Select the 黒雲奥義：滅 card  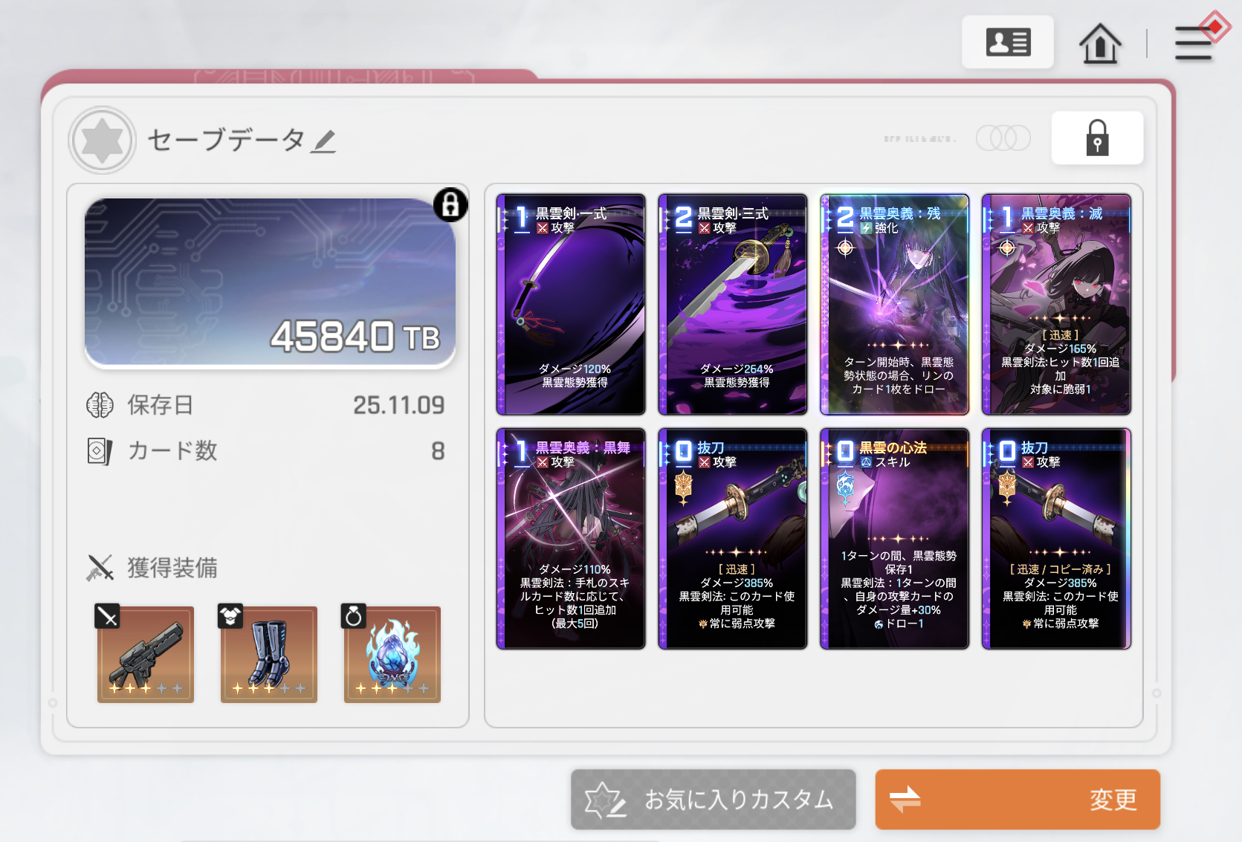(1056, 305)
